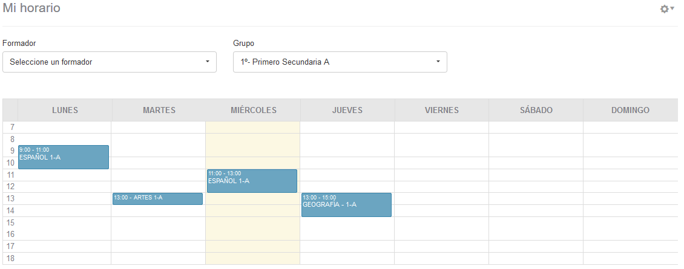Select the VIERNES column header
This screenshot has width=684, height=269.
(442, 110)
